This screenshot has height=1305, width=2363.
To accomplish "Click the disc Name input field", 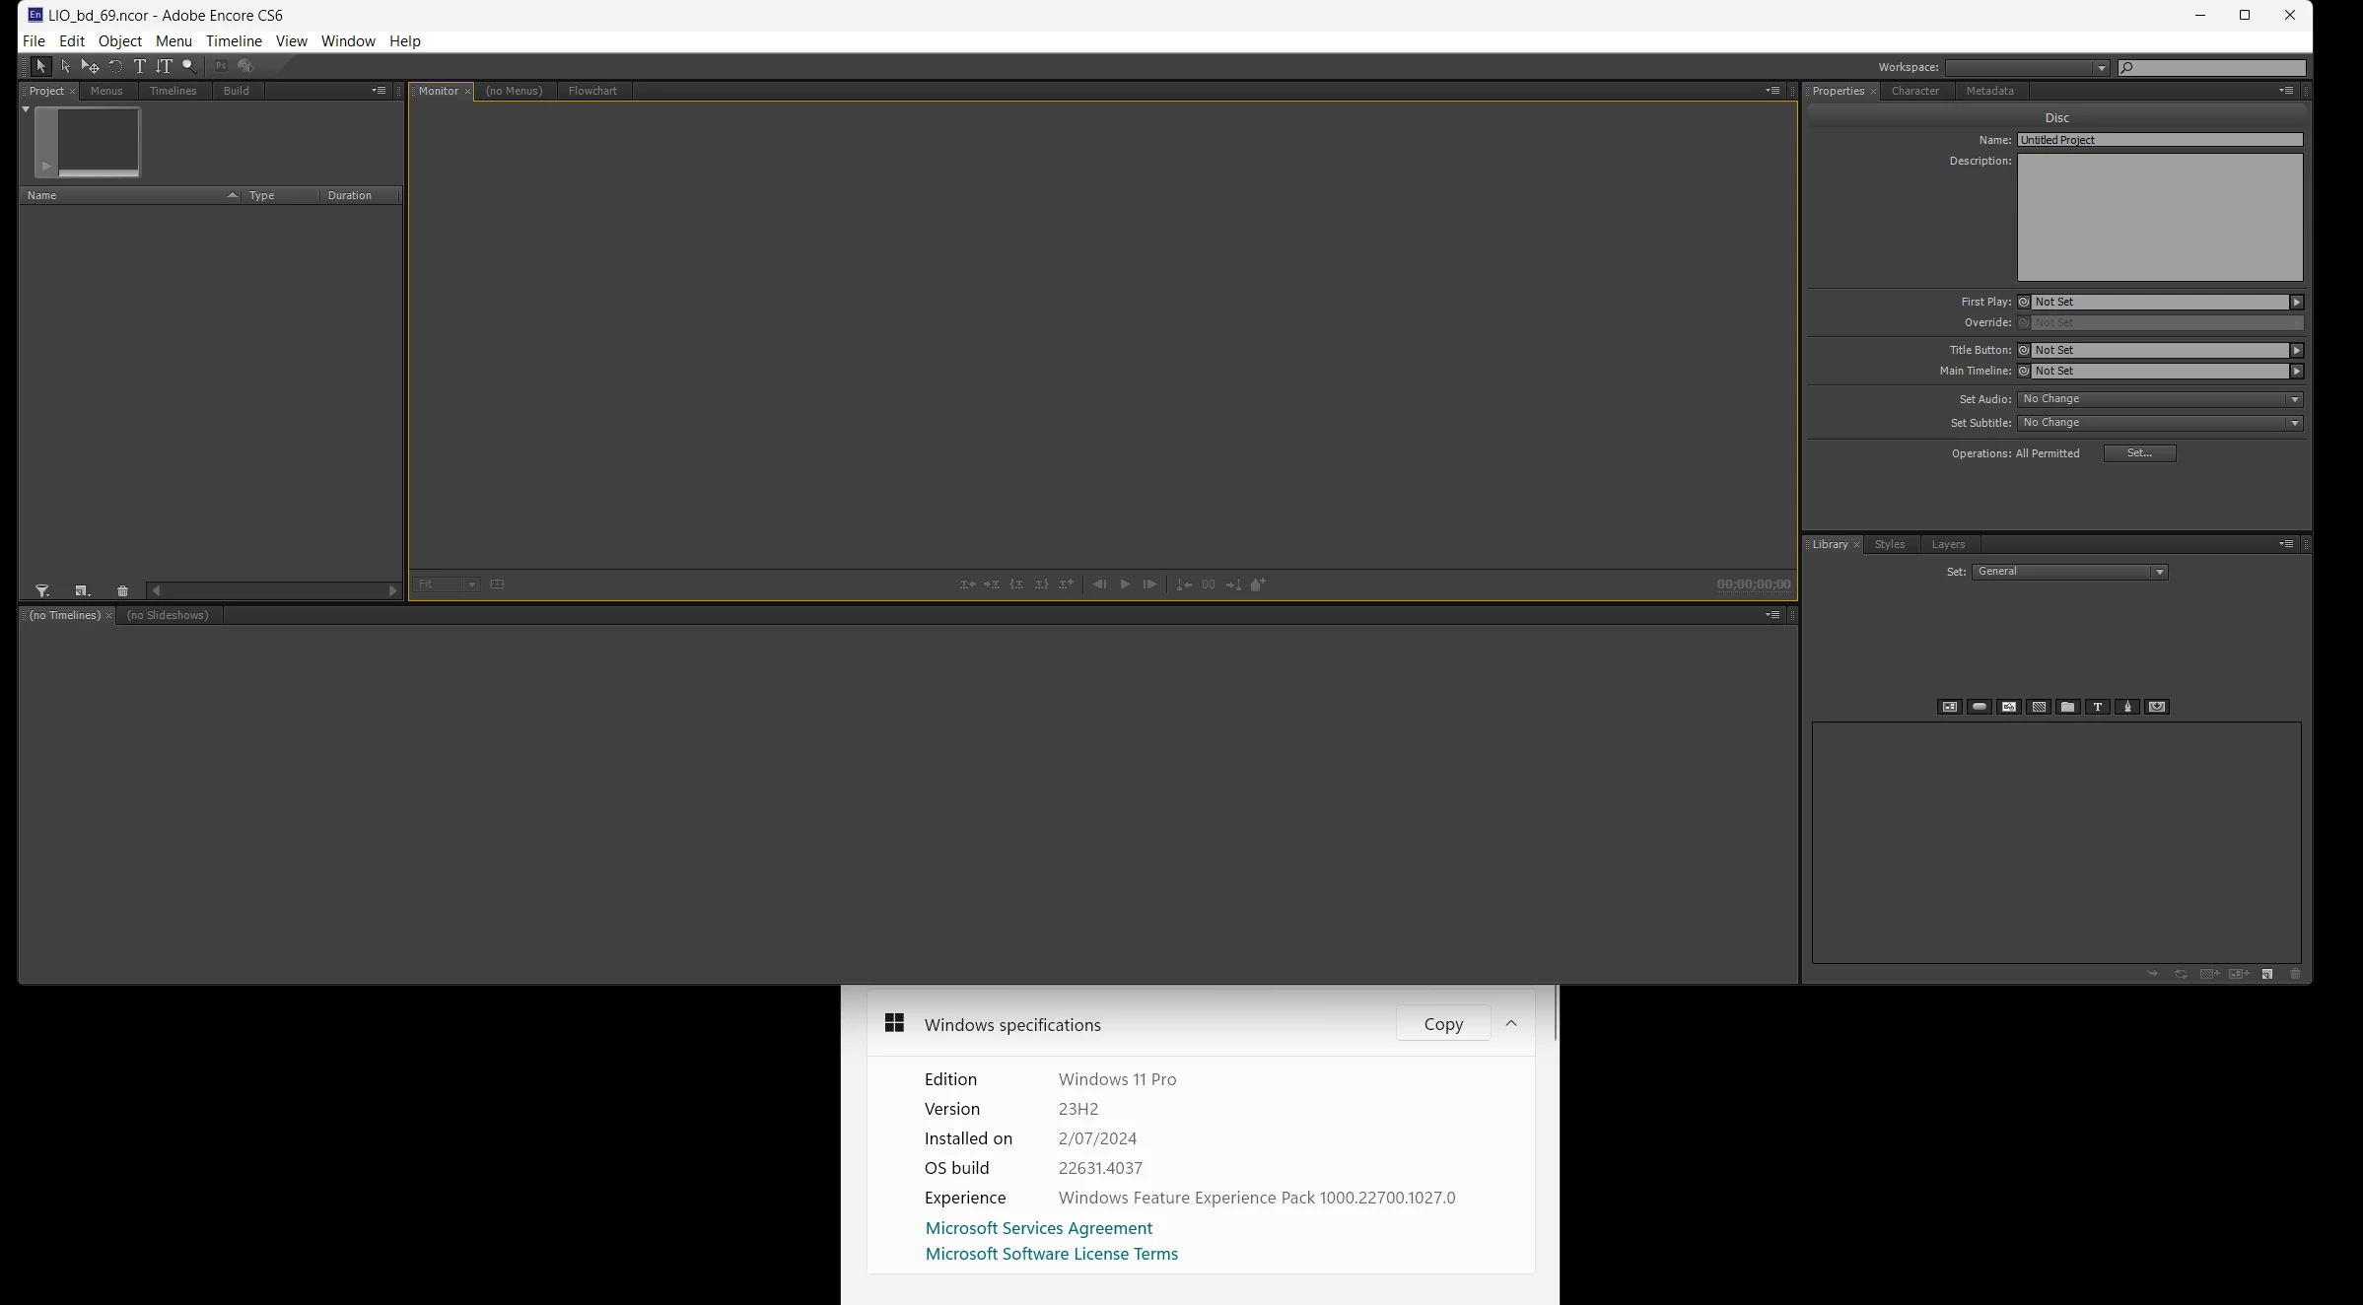I will (2159, 140).
